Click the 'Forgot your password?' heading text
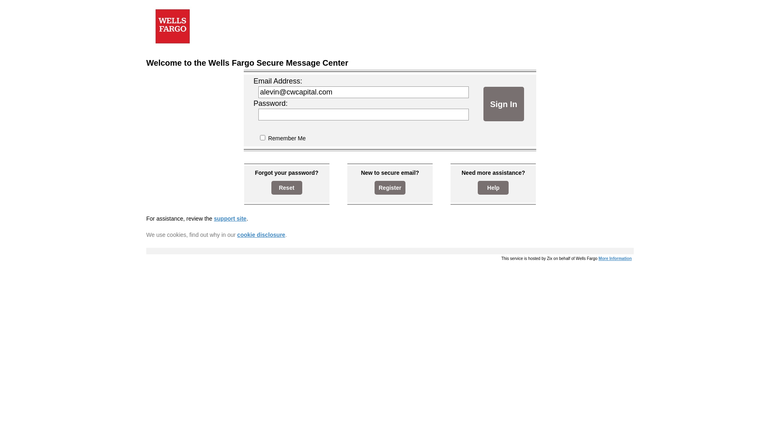Viewport: 780px width, 438px height. [286, 173]
